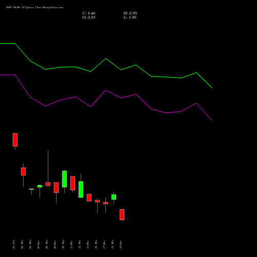This screenshot has width=257, height=257.
Task: Click the small green candlestick above 05 Mar
Action: pyautogui.click(x=40, y=186)
